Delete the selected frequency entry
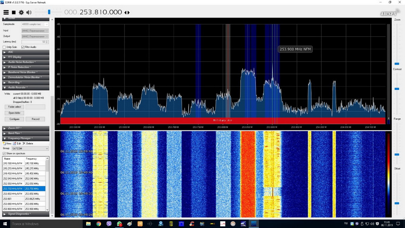405x228 pixels. point(28,144)
